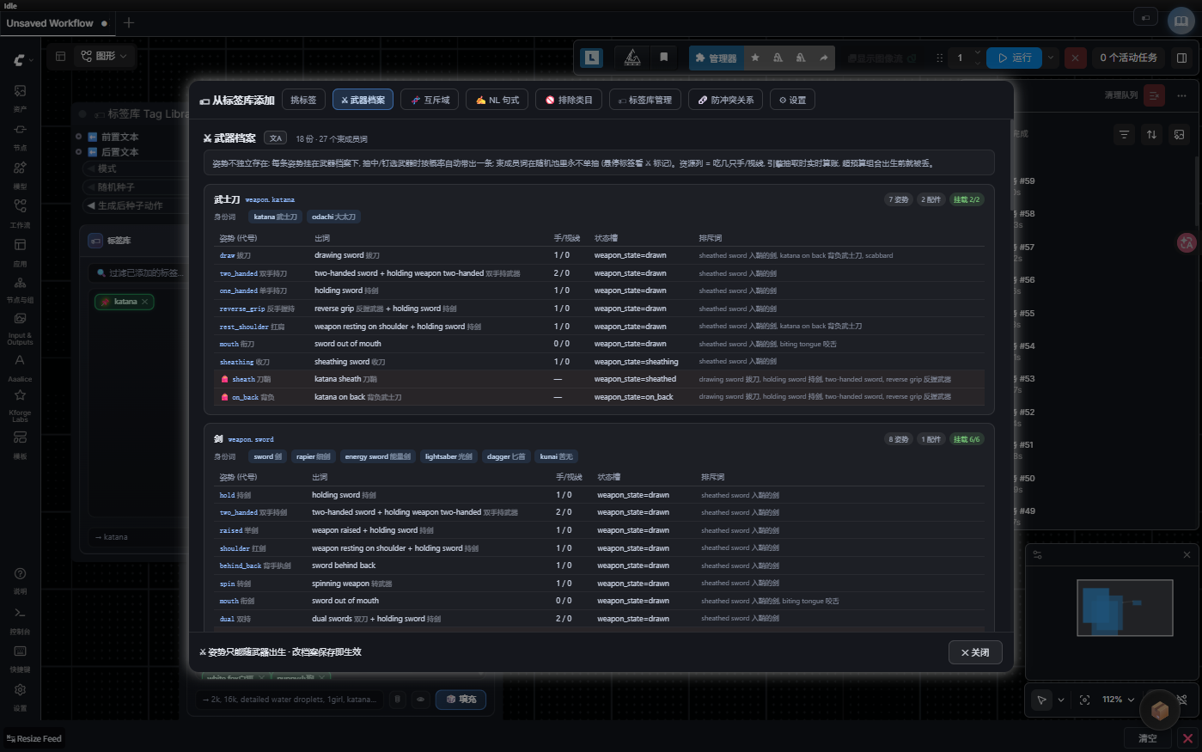Viewport: 1202px width, 752px height.
Task: Click the sort arrows icon in the queue panel
Action: click(1151, 134)
